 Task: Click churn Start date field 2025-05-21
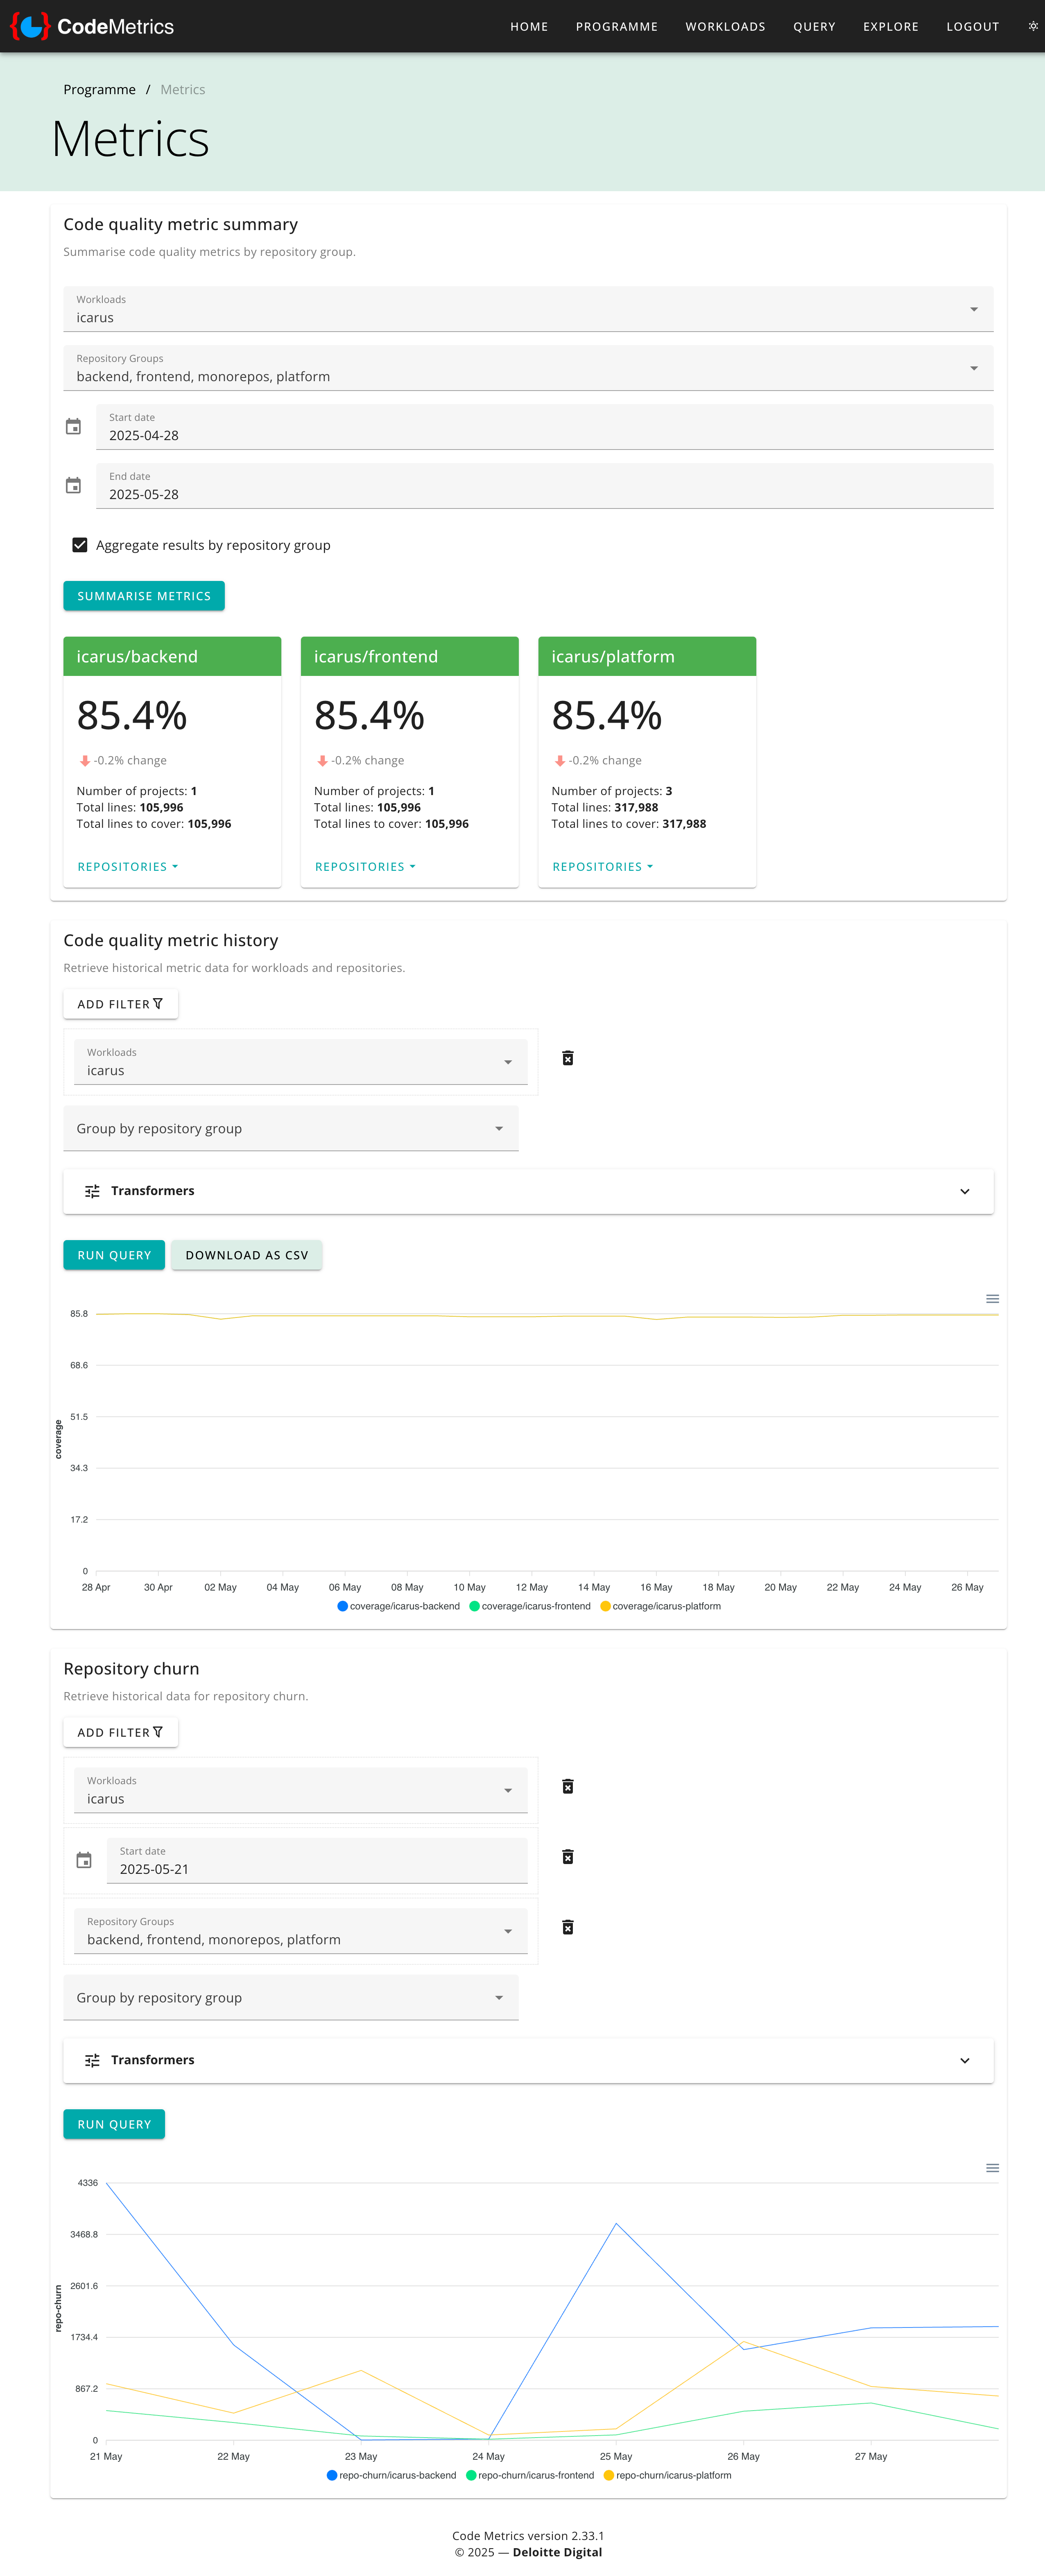pos(317,1861)
